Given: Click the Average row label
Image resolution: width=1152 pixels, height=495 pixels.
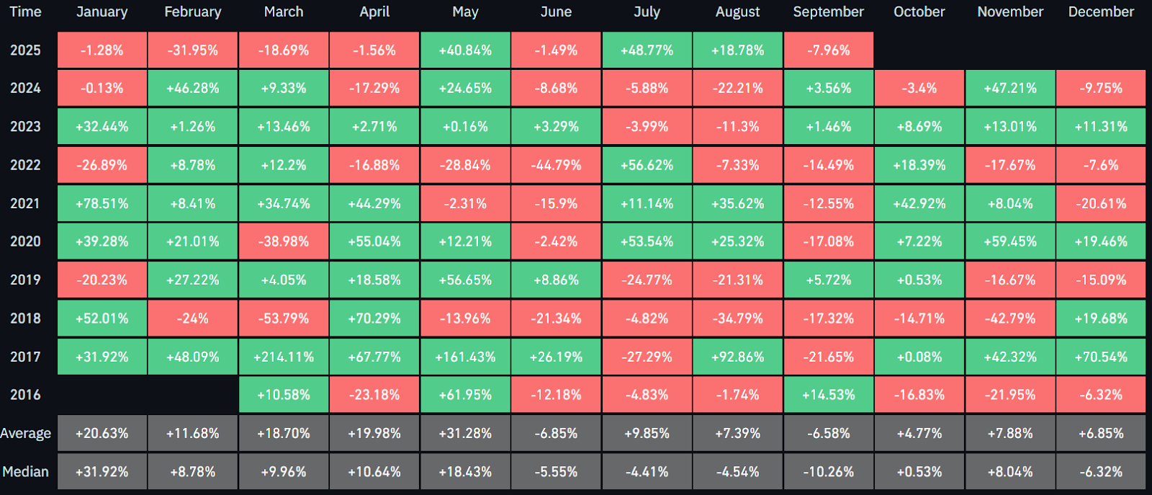Looking at the screenshot, I should point(26,433).
